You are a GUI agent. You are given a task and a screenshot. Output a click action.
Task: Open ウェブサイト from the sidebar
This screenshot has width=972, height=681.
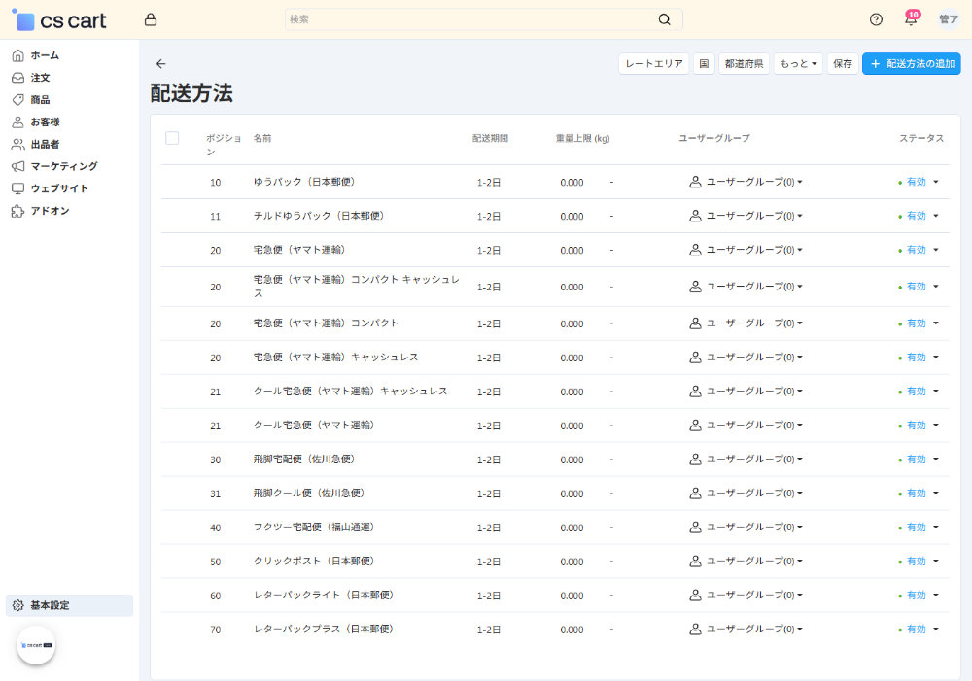pos(18,188)
